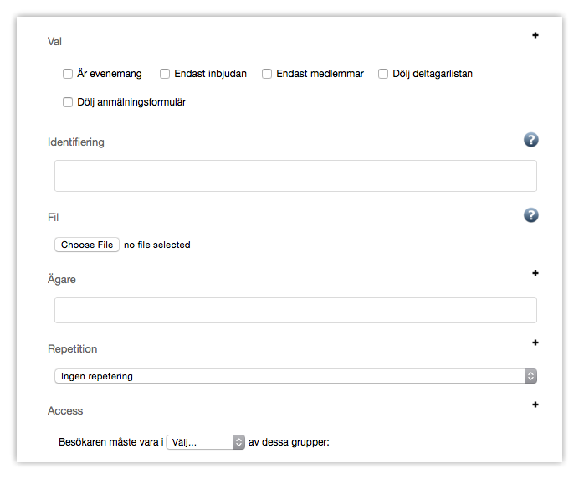Open the Välj... group dropdown
The image size is (579, 479).
[x=206, y=441]
